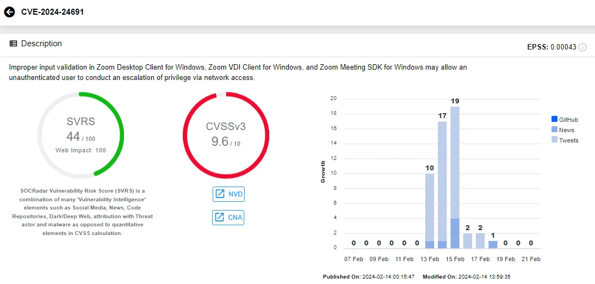Click the 13 Feb axis label
This screenshot has height=284, width=595.
coord(430,260)
